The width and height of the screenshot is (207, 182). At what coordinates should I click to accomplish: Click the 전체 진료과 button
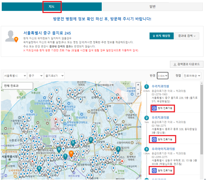tap(17, 86)
